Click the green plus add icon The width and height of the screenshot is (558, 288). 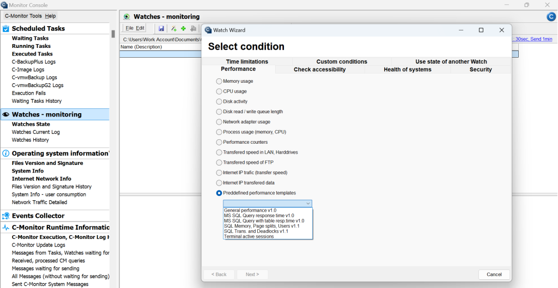183,28
